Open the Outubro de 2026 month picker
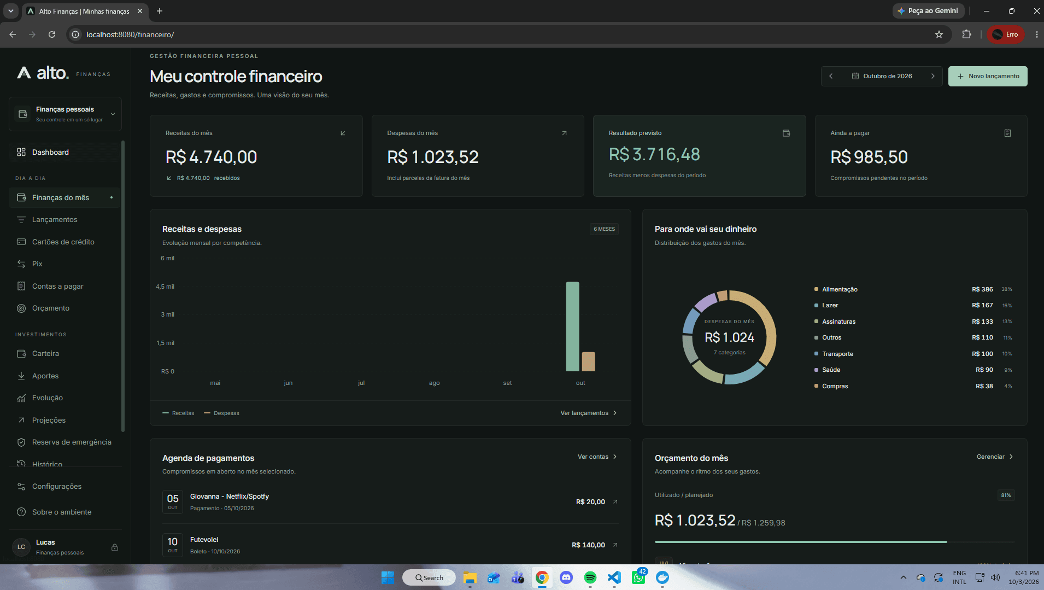This screenshot has width=1044, height=590. tap(882, 76)
